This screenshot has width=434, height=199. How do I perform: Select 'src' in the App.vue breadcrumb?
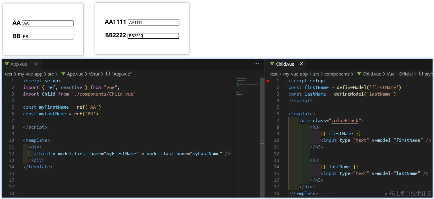click(x=51, y=74)
